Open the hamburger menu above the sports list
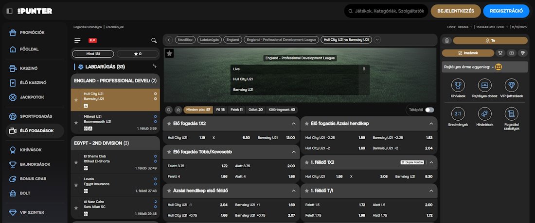The width and height of the screenshot is (535, 223). (x=77, y=41)
